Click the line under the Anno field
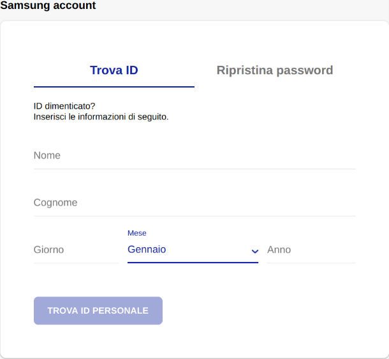This screenshot has height=359, width=389. (311, 263)
